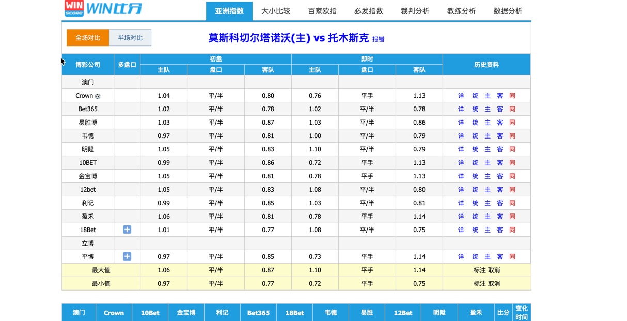The width and height of the screenshot is (627, 321).
Task: Click 比分 header in the bottom table
Action: tap(503, 313)
